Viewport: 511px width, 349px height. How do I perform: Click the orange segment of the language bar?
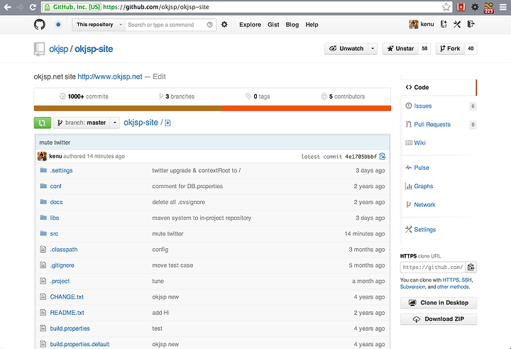(x=307, y=109)
